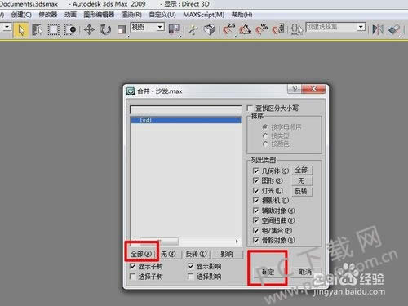Click the None (无) button below object list
The height and width of the screenshot is (306, 408).
point(169,255)
